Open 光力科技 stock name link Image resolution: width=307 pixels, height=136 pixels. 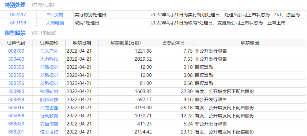49,59
